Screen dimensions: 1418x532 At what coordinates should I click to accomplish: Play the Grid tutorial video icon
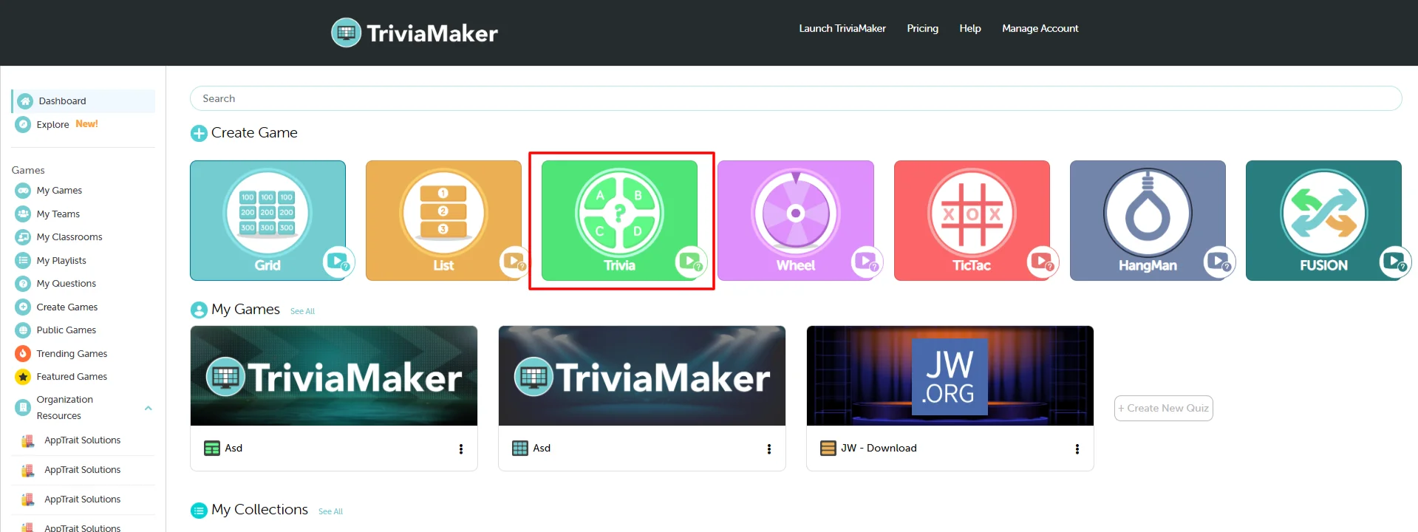(338, 262)
